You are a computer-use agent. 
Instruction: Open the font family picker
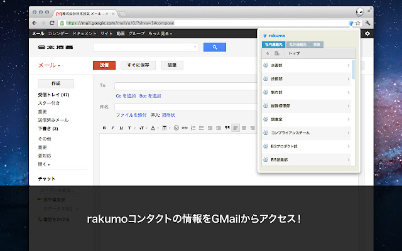[131, 128]
